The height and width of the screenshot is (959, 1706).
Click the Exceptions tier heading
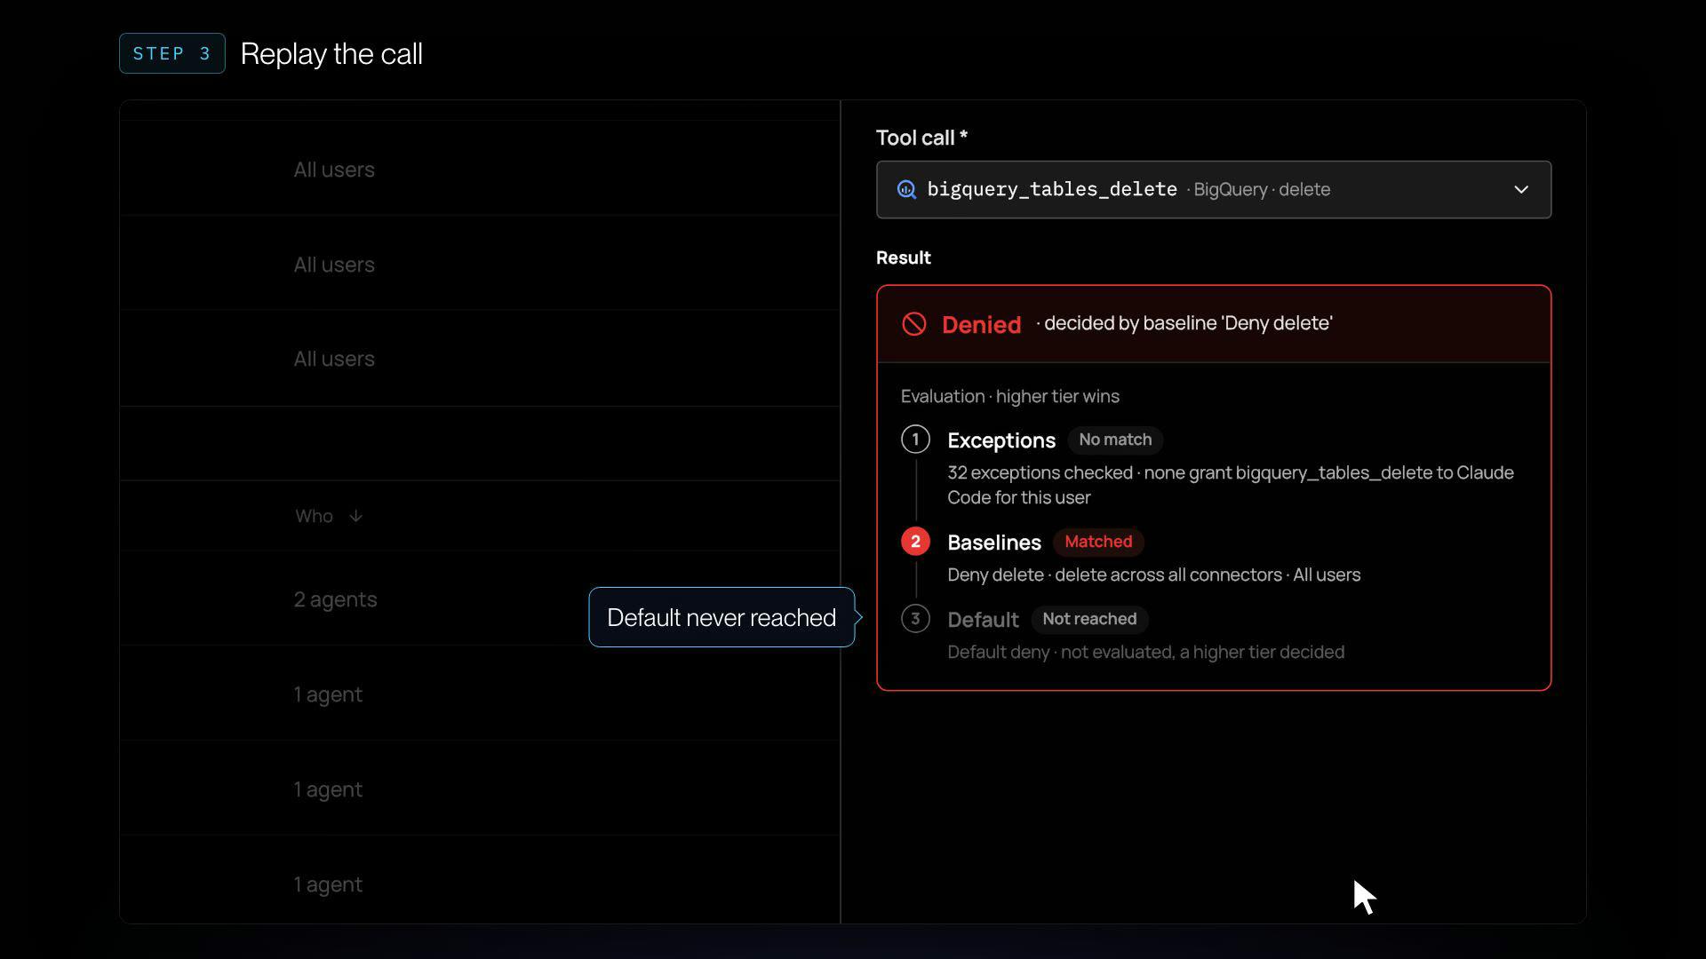click(1001, 440)
